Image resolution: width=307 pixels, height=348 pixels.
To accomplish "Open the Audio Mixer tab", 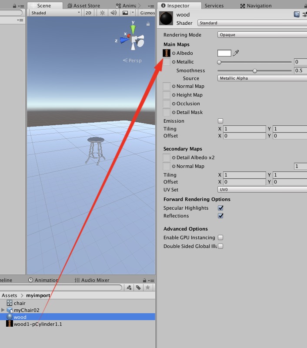I will (x=92, y=280).
